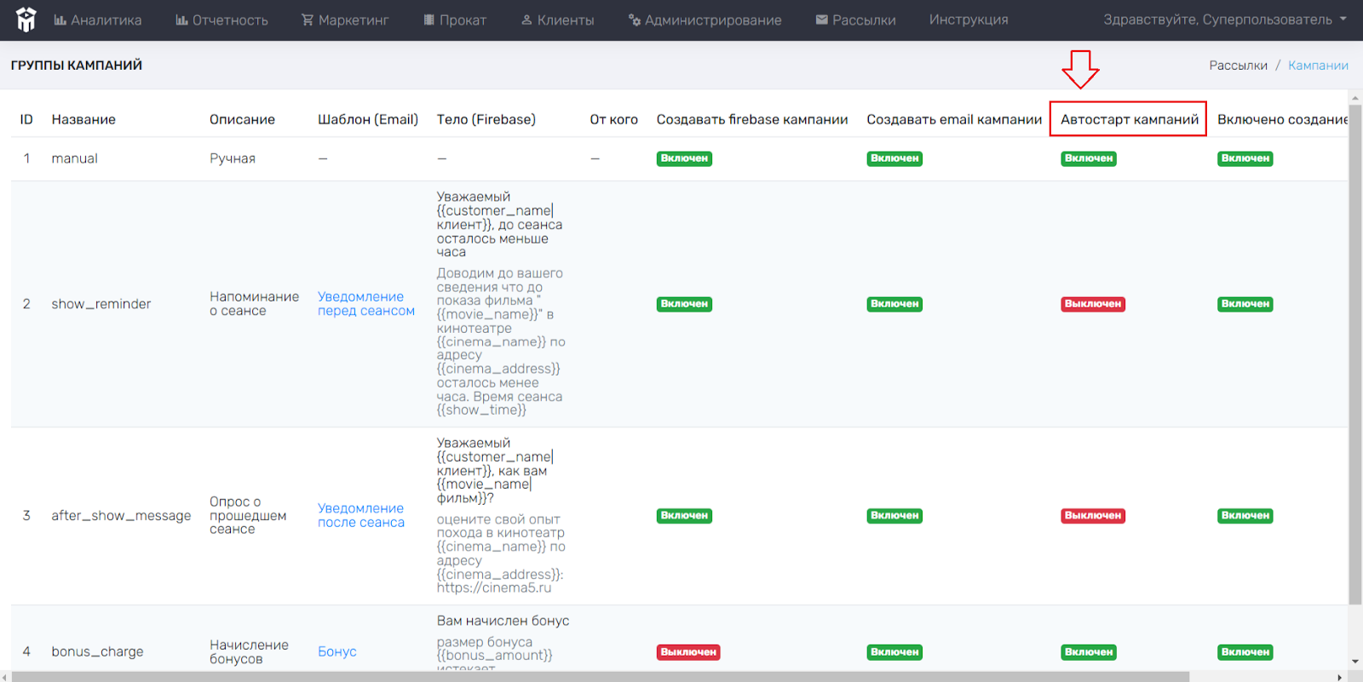Click the Автостарт кампаний column header
The height and width of the screenshot is (682, 1363).
pos(1129,119)
